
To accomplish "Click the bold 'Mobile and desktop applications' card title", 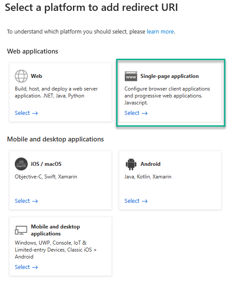I will point(55,230).
